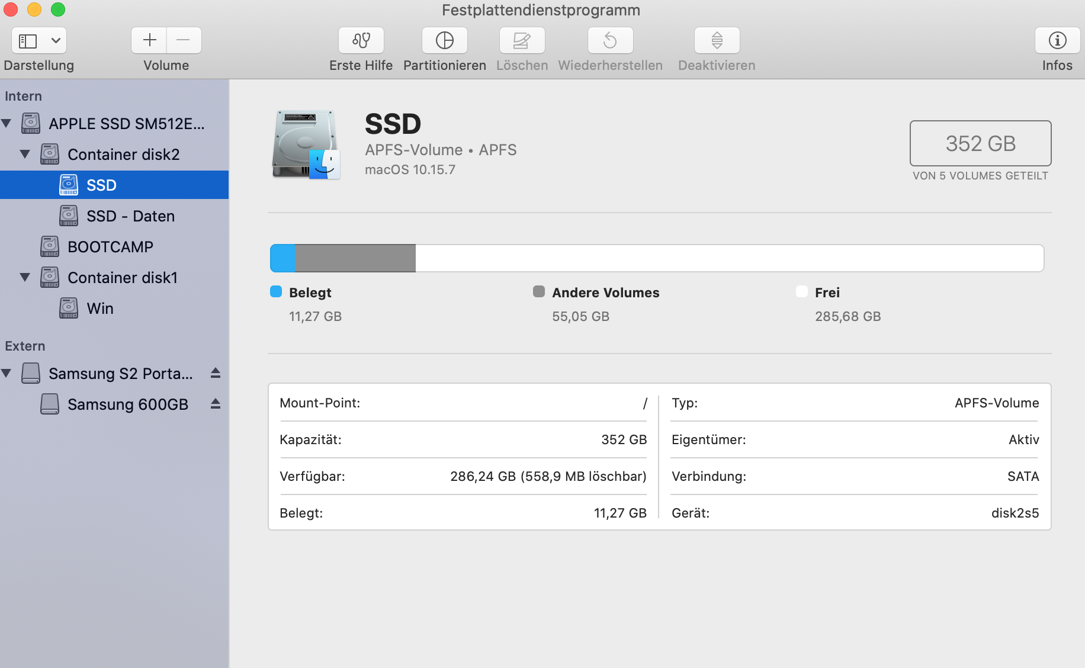This screenshot has width=1085, height=668.
Task: Collapse the APPLE SSD SM512E disk tree
Action: (x=7, y=123)
